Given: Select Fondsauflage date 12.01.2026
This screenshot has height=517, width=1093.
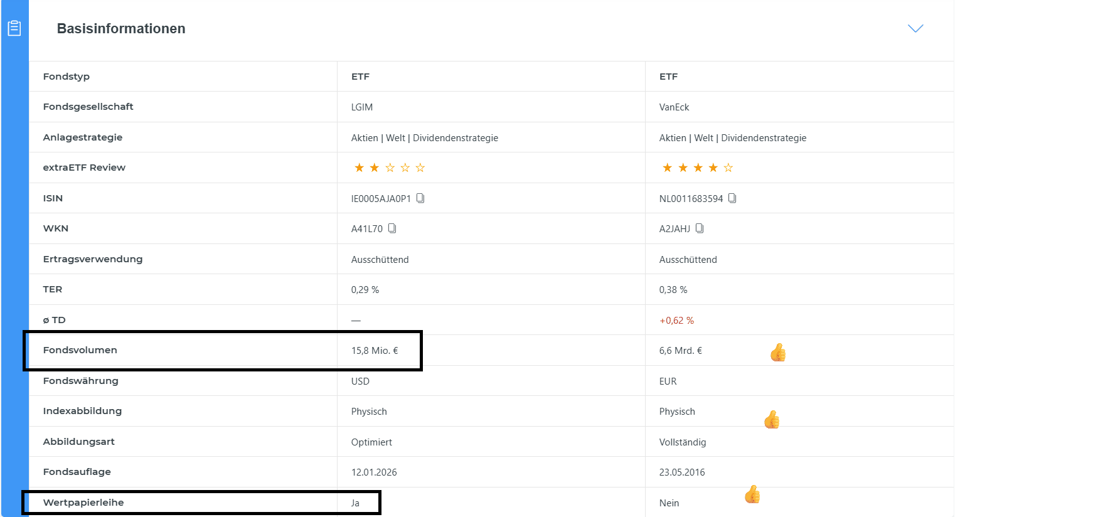Looking at the screenshot, I should 374,472.
